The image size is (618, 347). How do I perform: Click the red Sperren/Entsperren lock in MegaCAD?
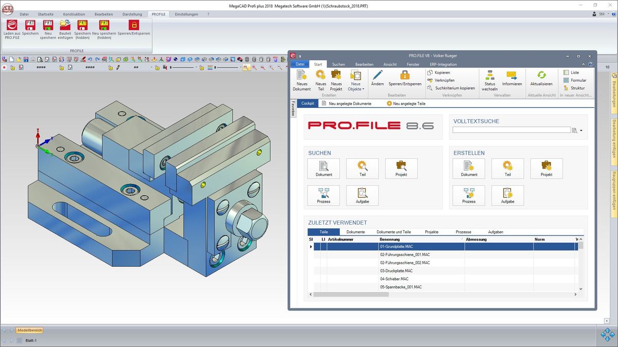(133, 25)
